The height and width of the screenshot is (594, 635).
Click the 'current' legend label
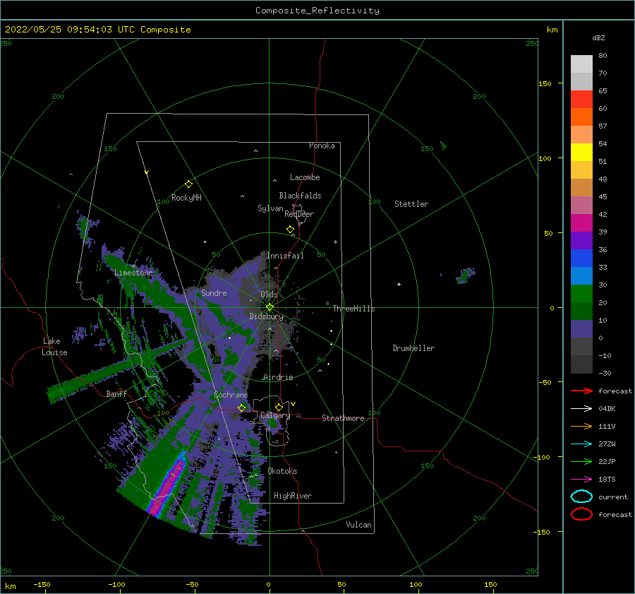tap(613, 497)
